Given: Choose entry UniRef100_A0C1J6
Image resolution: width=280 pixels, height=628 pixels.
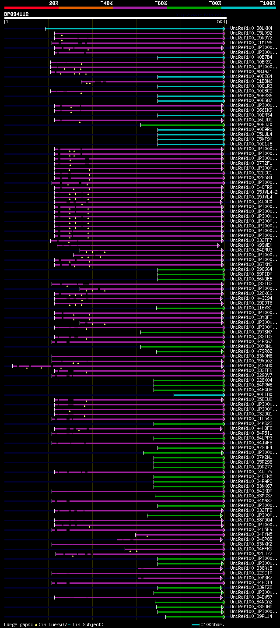Looking at the screenshot, I should click(x=252, y=144).
